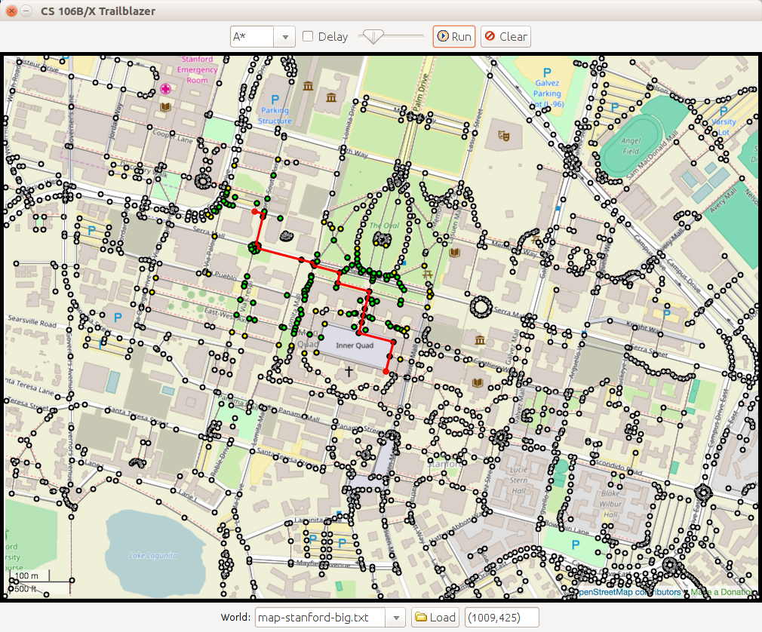Click Lake Lagunita on the map
762x632 pixels.
pyautogui.click(x=153, y=556)
